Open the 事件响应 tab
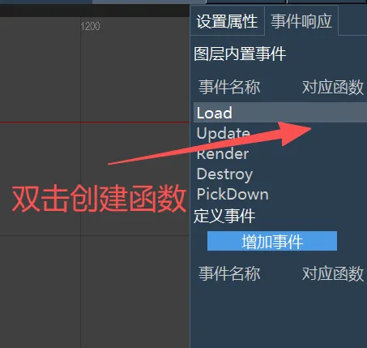 pyautogui.click(x=301, y=21)
